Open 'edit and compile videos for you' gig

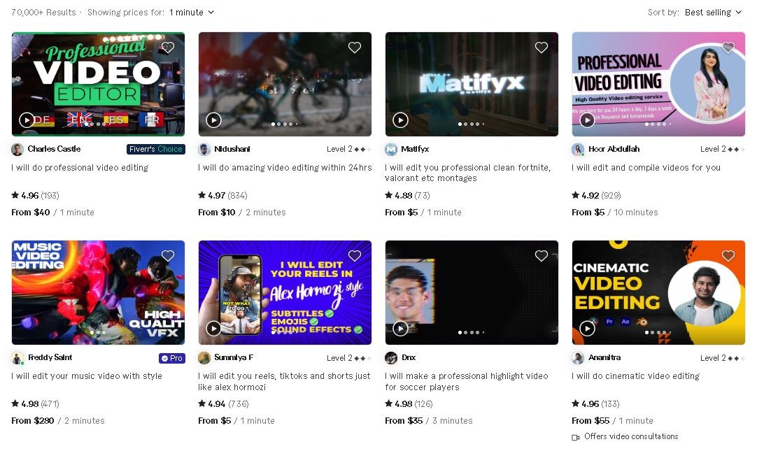pos(646,167)
